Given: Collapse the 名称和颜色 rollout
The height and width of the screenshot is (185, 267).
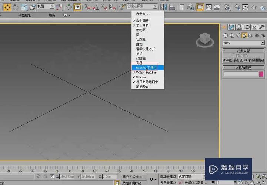Looking at the screenshot, I should pos(243,68).
